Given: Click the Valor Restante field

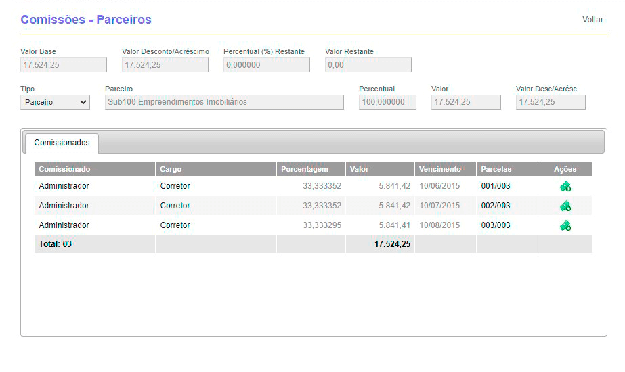Looking at the screenshot, I should 368,65.
